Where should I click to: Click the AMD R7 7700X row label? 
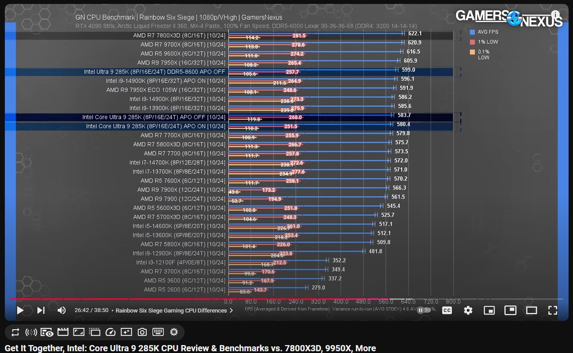click(x=183, y=135)
